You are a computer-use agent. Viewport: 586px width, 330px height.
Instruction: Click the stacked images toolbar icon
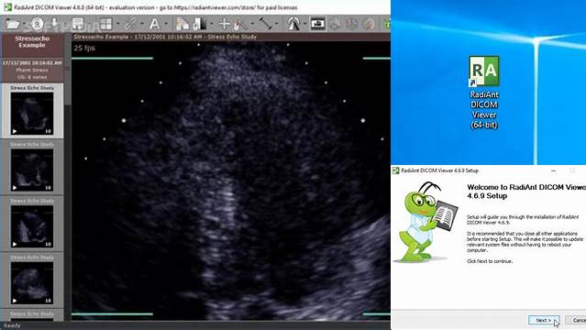click(x=182, y=24)
